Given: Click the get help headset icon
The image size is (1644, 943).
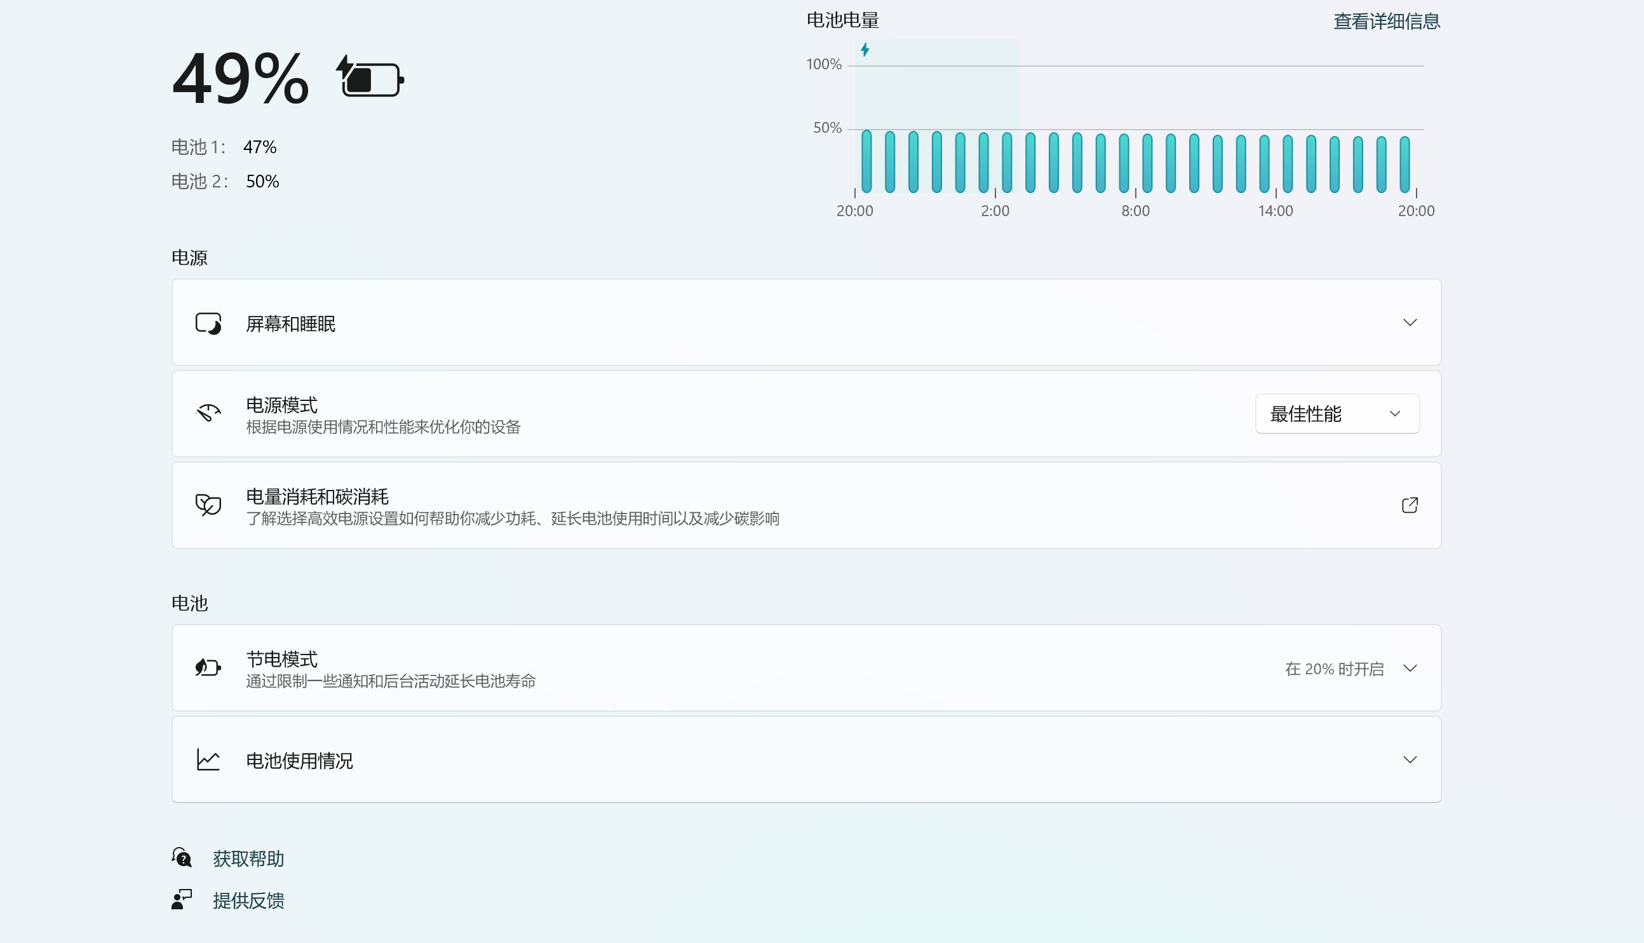Looking at the screenshot, I should tap(182, 857).
